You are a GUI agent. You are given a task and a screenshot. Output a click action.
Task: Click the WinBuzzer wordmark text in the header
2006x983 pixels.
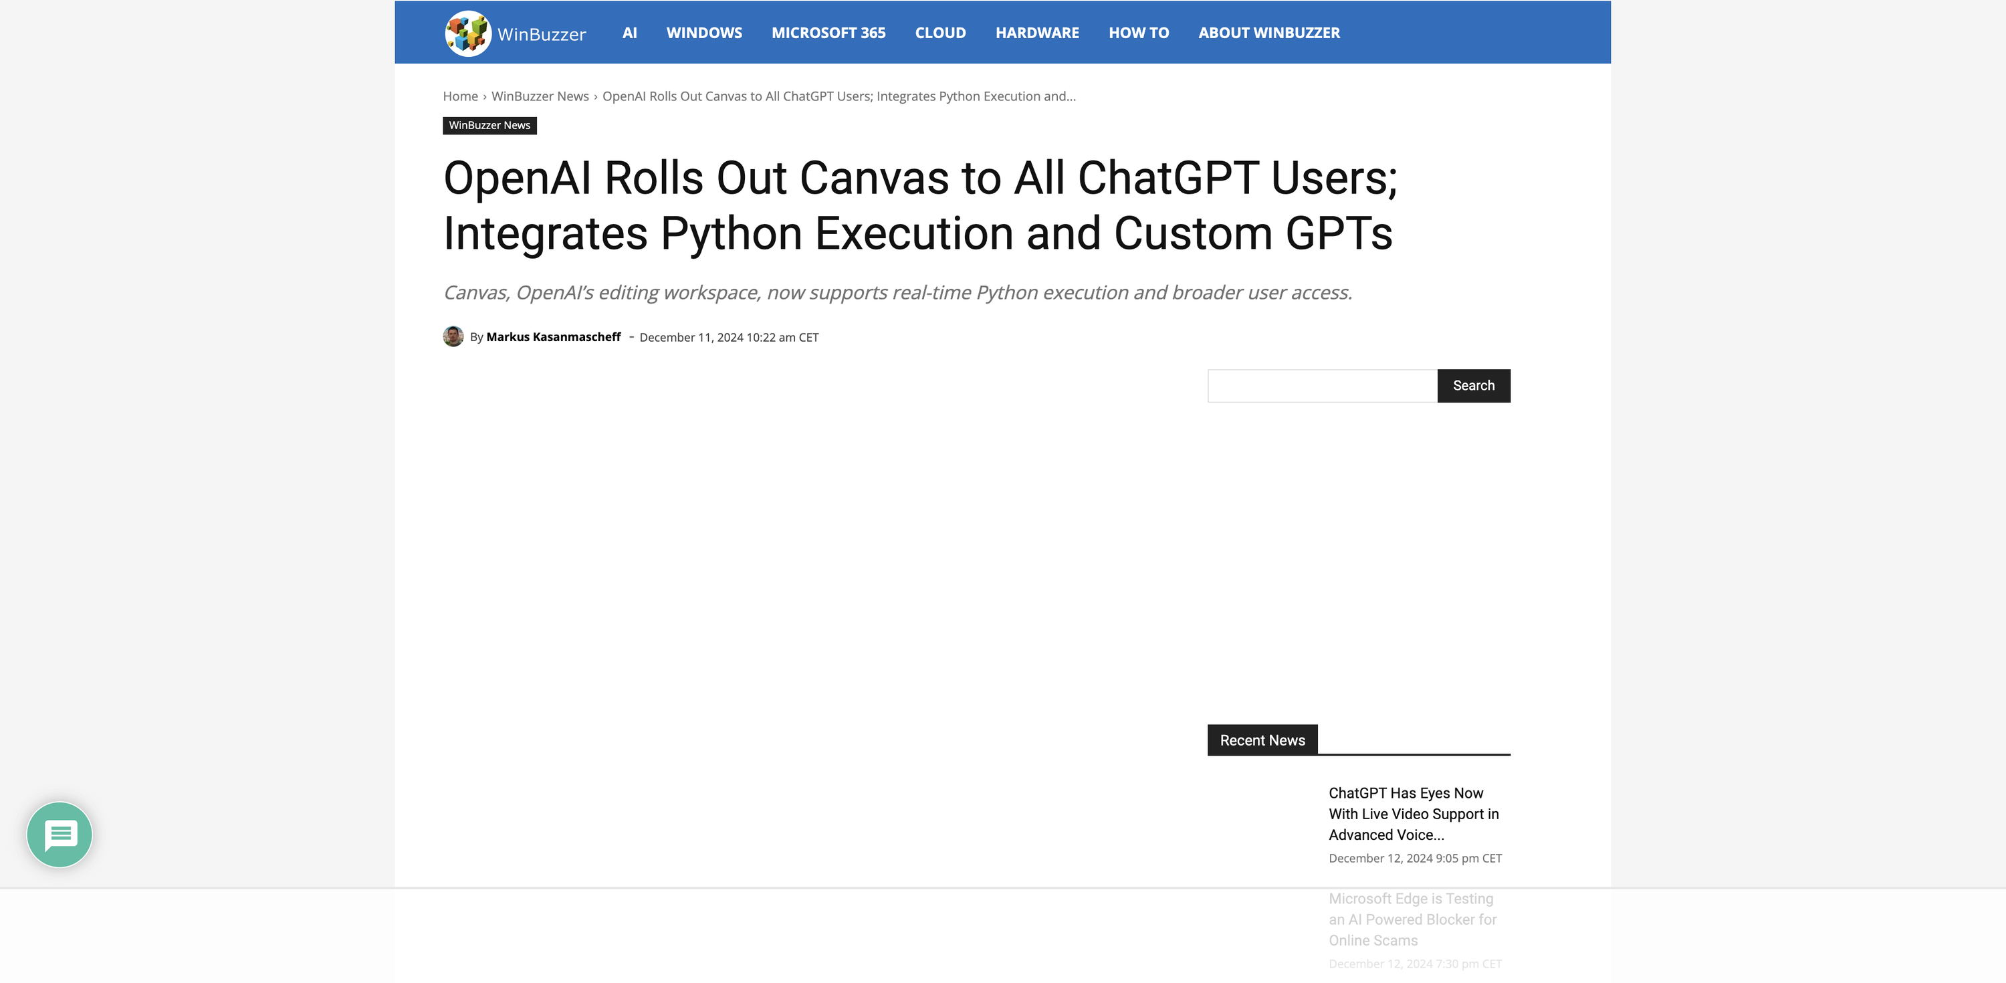(541, 34)
